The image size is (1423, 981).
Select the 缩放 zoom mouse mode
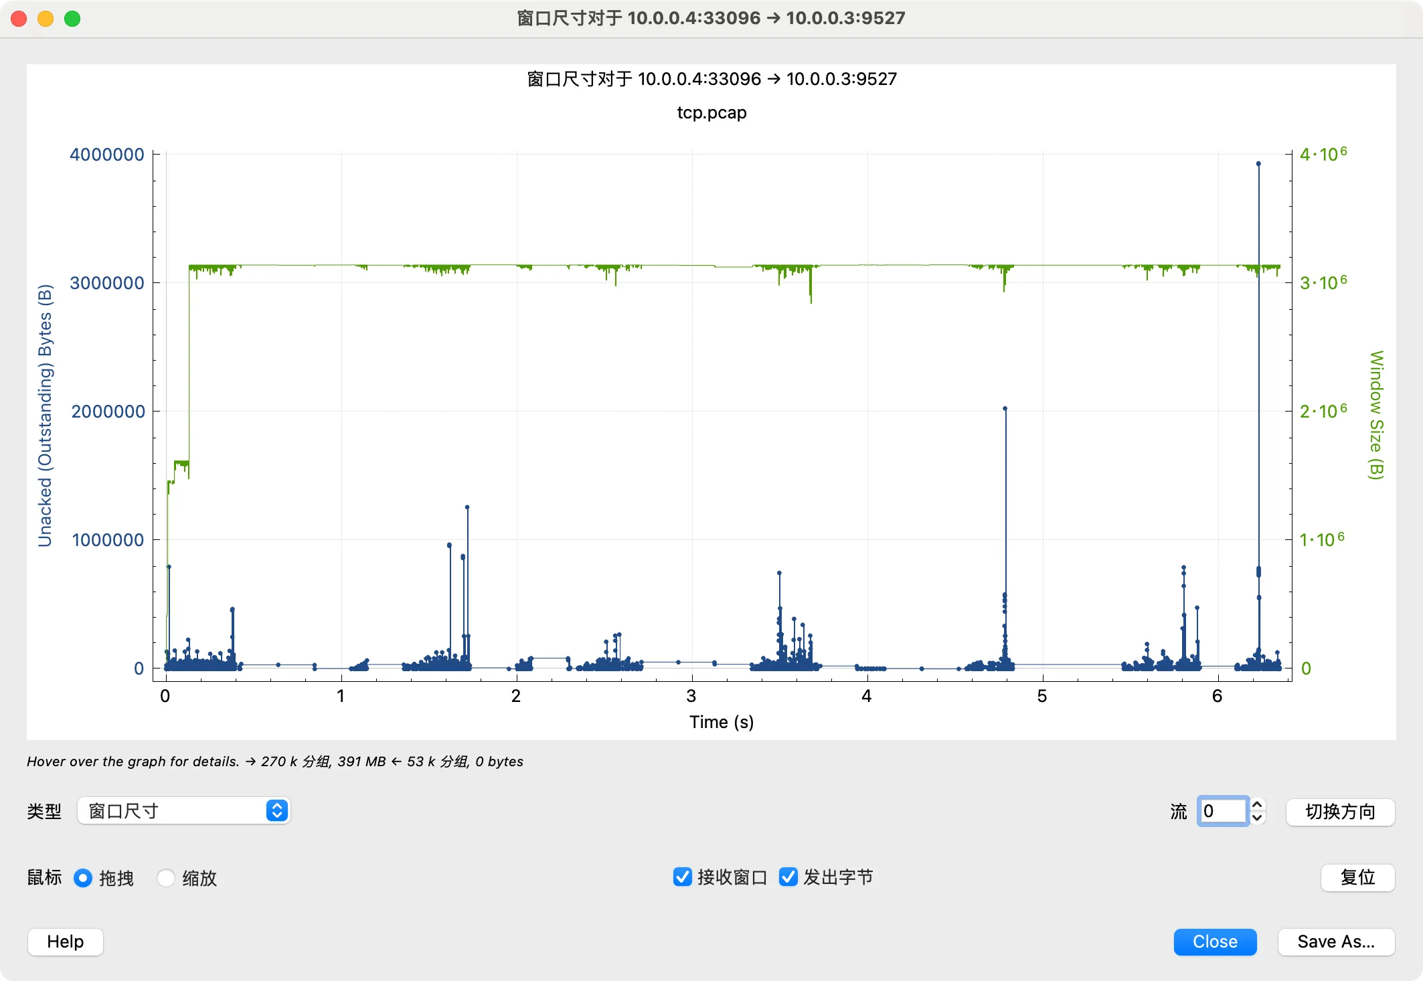pyautogui.click(x=166, y=878)
